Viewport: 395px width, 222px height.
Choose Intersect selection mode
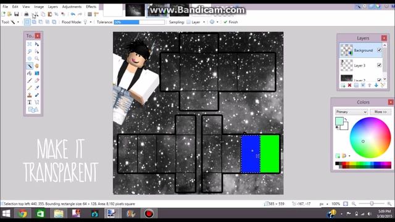pyautogui.click(x=48, y=22)
